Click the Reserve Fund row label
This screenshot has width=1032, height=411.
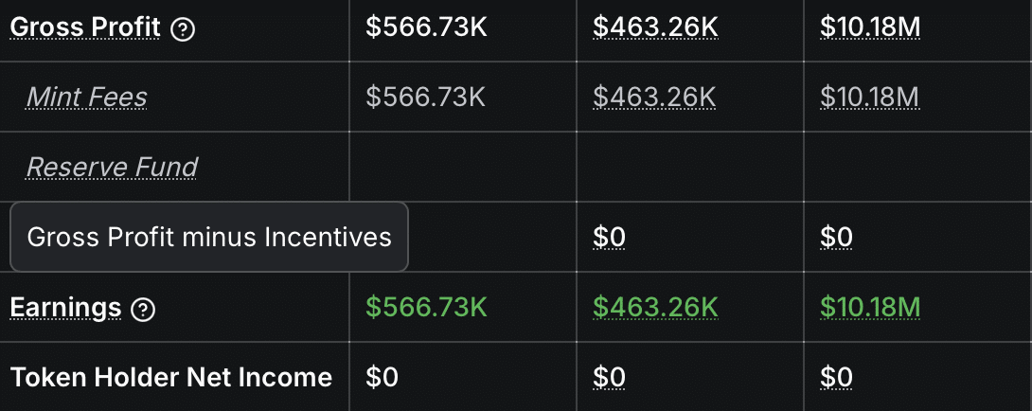point(112,167)
